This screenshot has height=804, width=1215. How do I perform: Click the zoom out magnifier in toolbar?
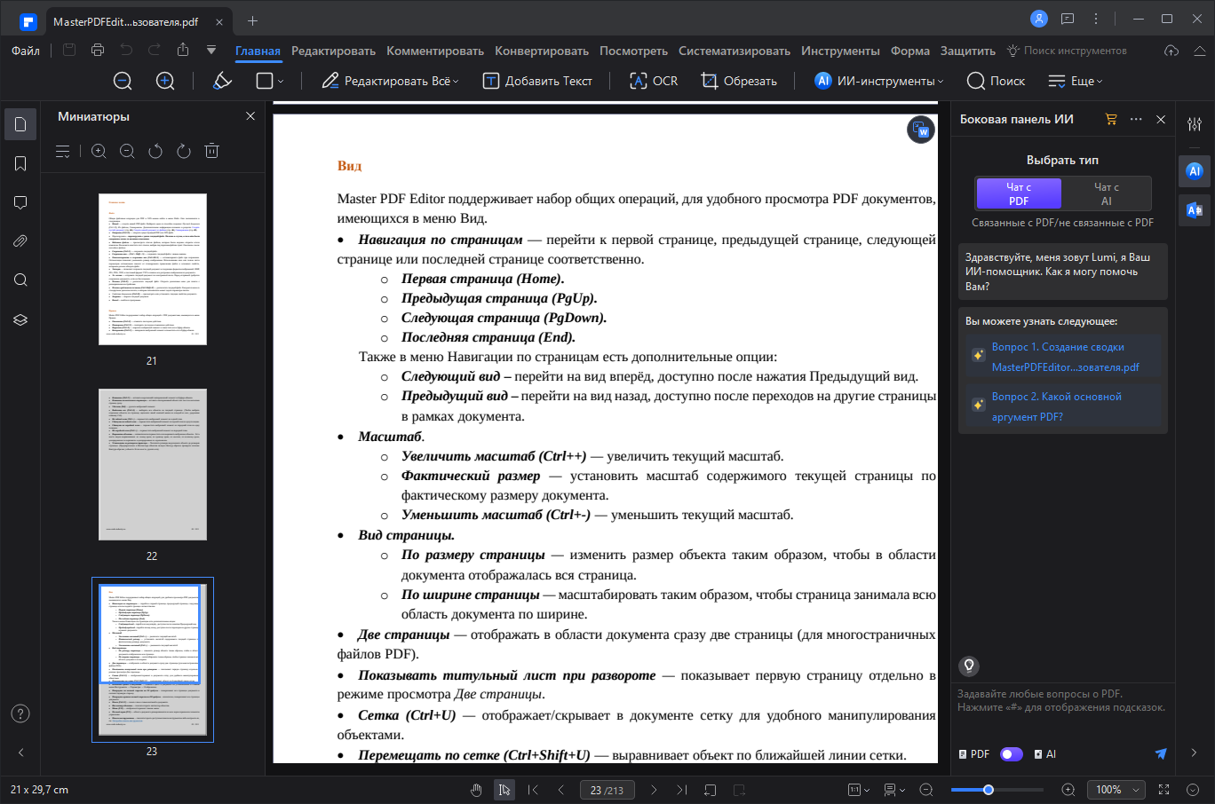[123, 81]
